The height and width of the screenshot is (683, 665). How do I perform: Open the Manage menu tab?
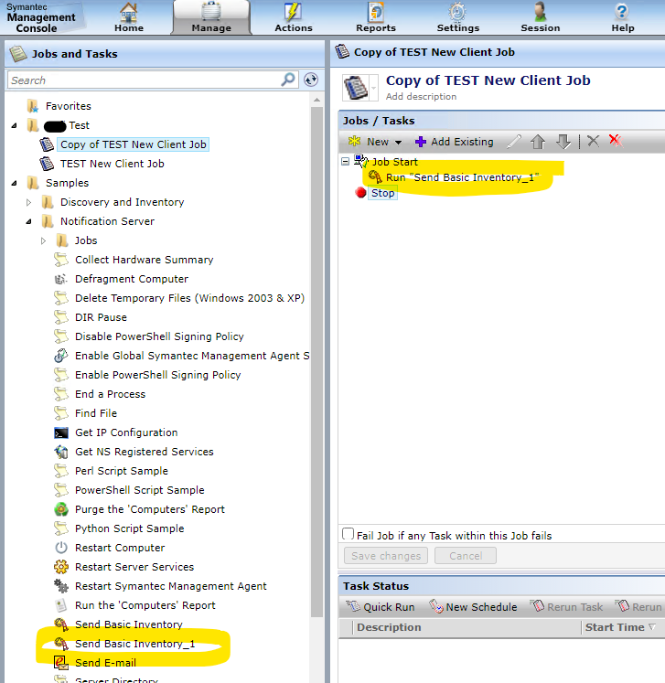click(x=211, y=17)
